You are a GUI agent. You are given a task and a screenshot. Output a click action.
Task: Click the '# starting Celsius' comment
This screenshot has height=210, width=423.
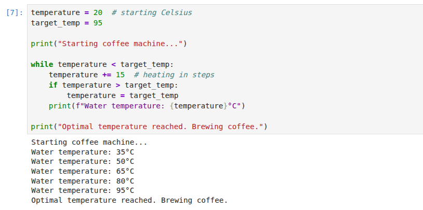pos(152,12)
